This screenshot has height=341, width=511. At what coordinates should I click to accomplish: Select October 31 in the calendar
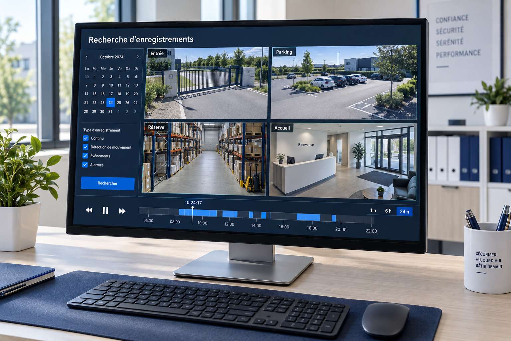click(110, 112)
